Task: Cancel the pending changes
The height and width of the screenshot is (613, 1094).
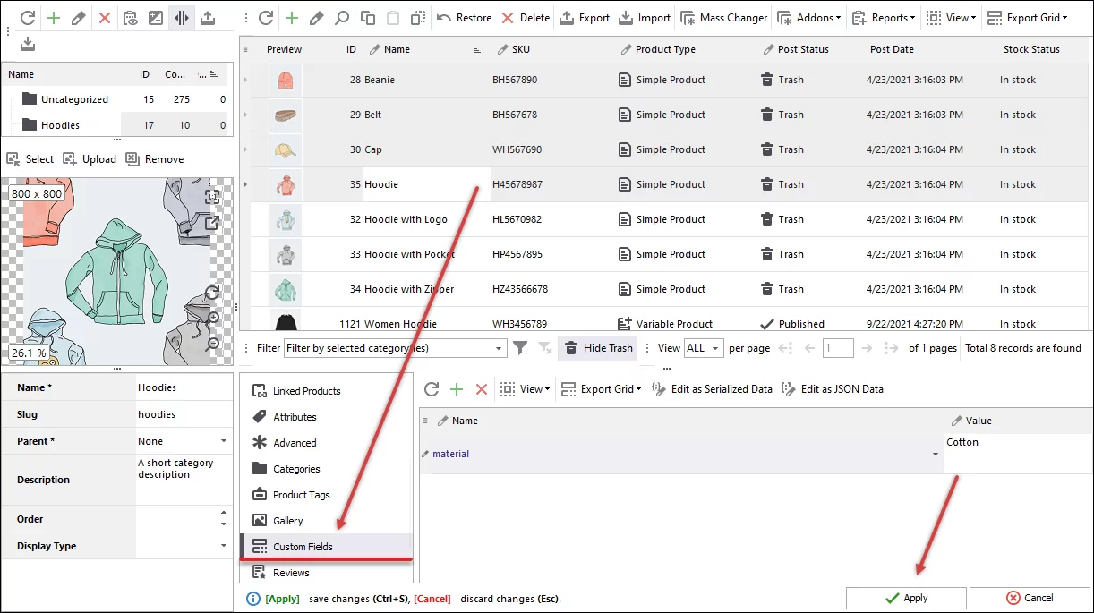Action: click(x=1030, y=598)
